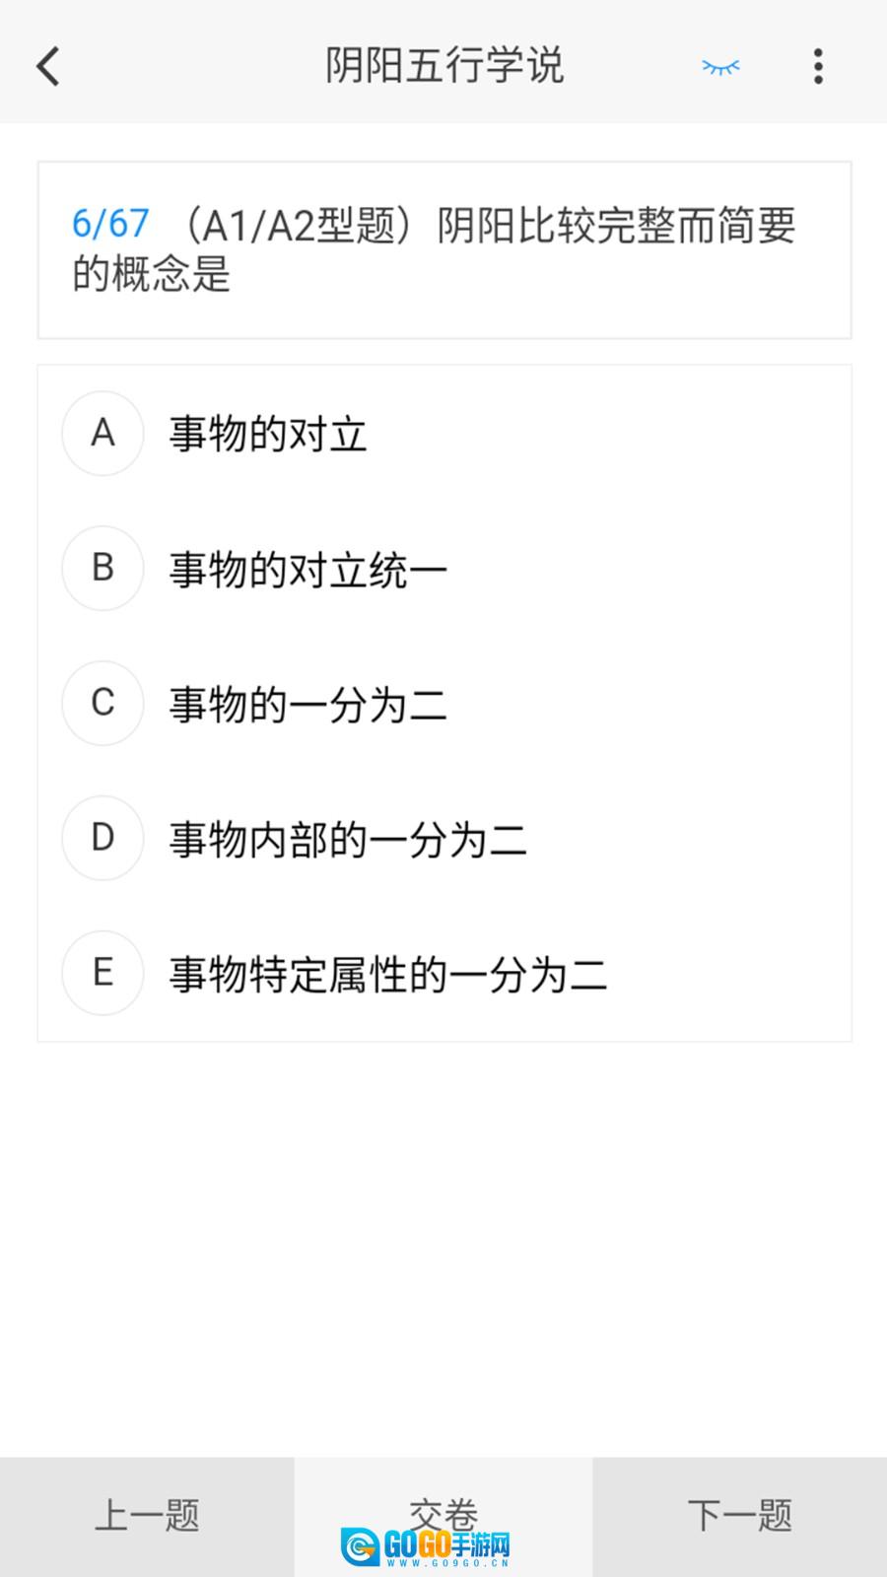Choose answer text 事物的一分为二
The width and height of the screenshot is (887, 1577).
click(x=308, y=705)
